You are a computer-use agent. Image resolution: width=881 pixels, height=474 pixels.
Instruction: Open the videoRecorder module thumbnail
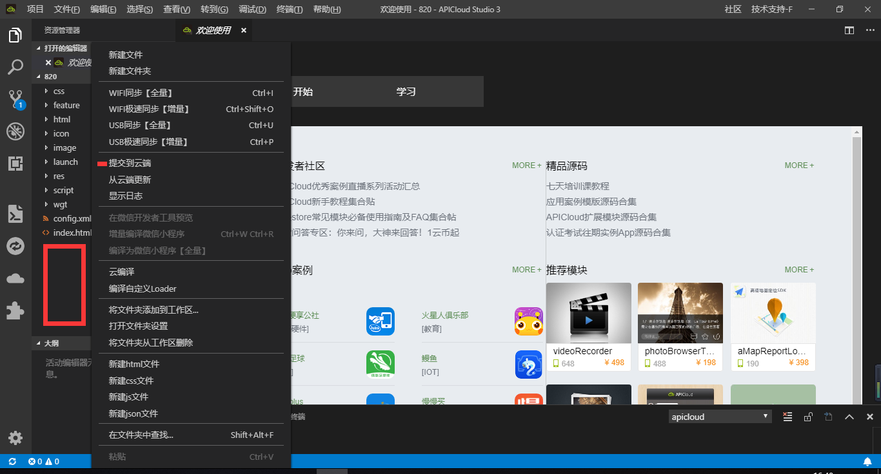click(x=589, y=313)
